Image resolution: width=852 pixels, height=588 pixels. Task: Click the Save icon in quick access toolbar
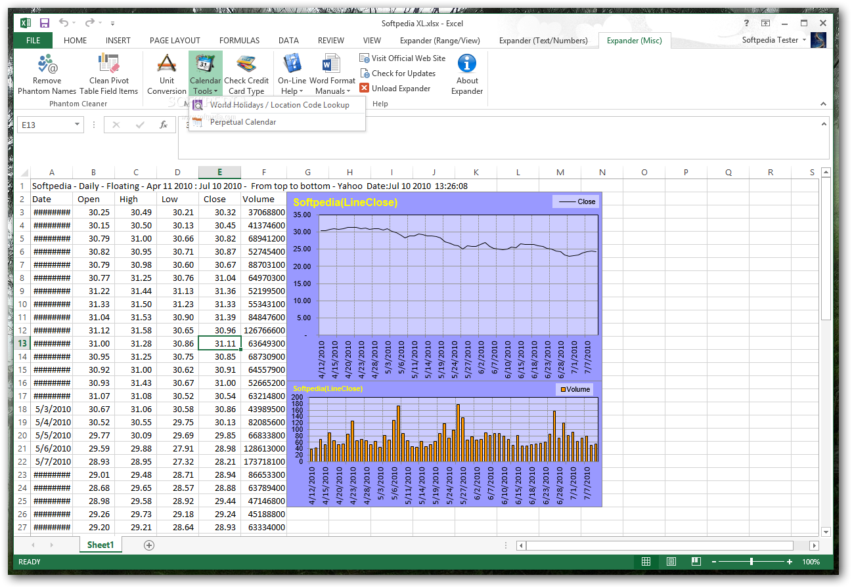point(45,23)
